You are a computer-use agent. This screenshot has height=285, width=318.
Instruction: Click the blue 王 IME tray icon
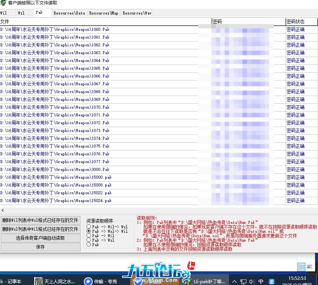tap(272, 282)
